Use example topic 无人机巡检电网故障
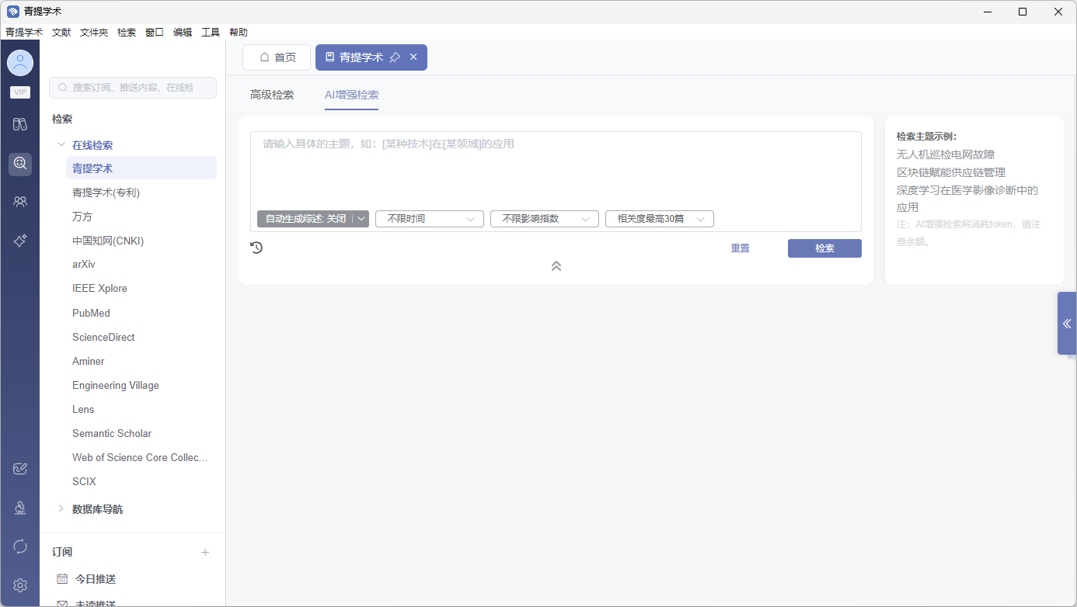 pyautogui.click(x=946, y=154)
